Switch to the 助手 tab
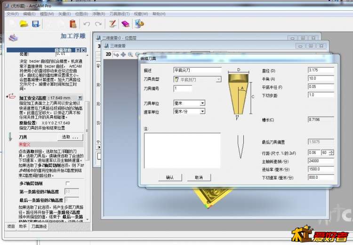353x245 pixels. [23, 226]
